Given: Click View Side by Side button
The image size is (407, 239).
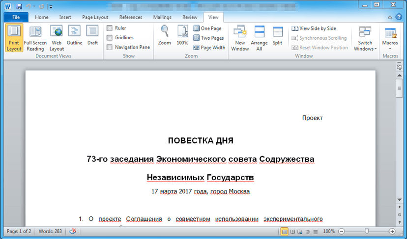Looking at the screenshot, I should [x=314, y=28].
